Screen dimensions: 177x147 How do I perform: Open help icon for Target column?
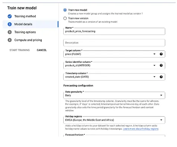(x=161, y=54)
